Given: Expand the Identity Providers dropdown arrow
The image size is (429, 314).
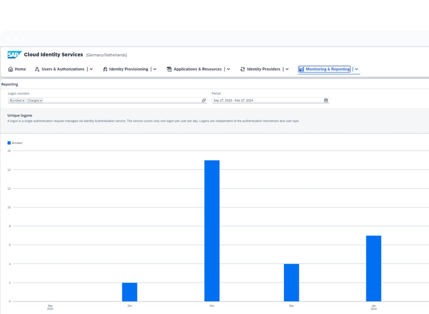Looking at the screenshot, I should coord(287,69).
